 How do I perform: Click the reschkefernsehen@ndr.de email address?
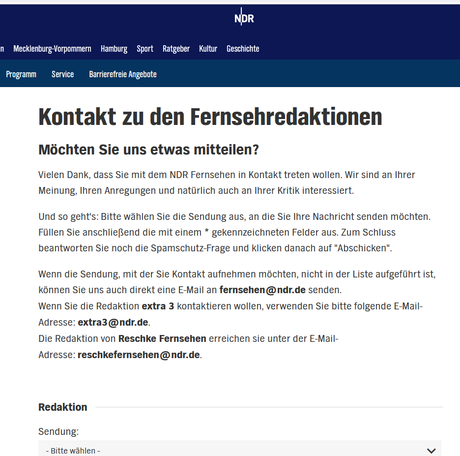139,355
